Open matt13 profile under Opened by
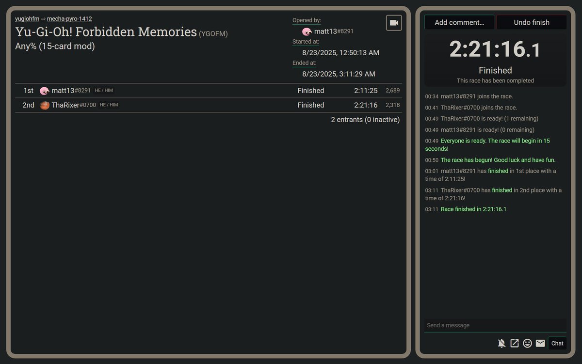This screenshot has width=582, height=364. 334,32
